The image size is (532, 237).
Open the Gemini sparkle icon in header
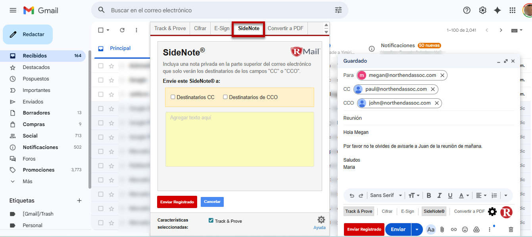tap(497, 10)
